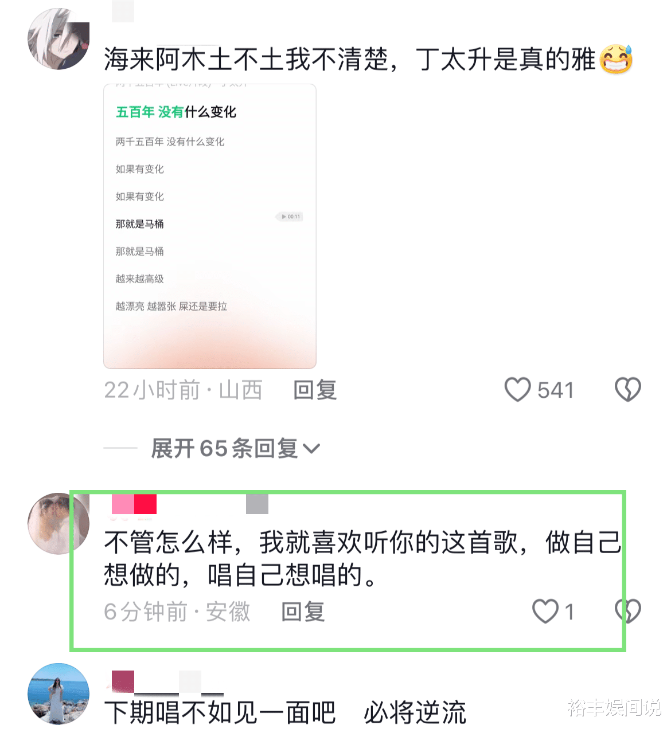Click the 22小时前·山西 timestamp label

click(x=183, y=390)
